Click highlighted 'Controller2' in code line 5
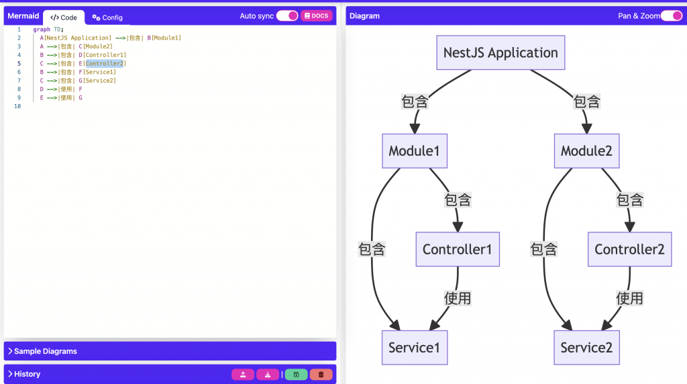This screenshot has height=384, width=687. click(x=104, y=64)
